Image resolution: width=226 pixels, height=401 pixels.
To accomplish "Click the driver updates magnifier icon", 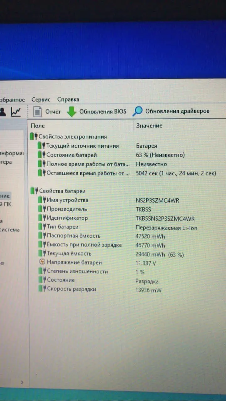I will pyautogui.click(x=137, y=111).
